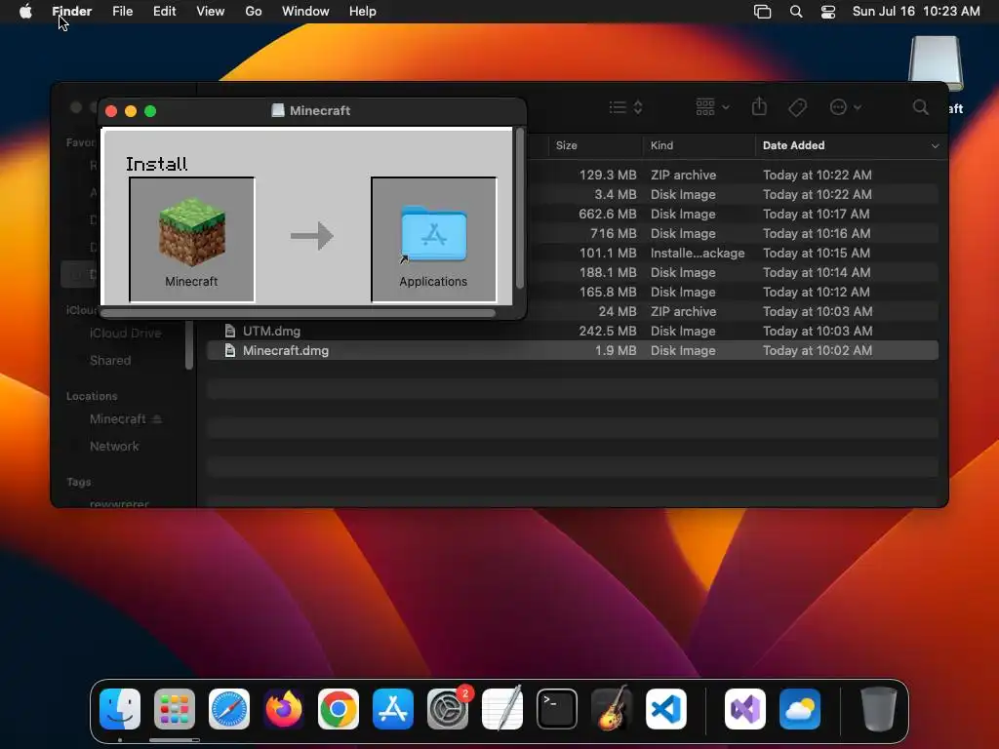Click the 165.8 MB Disk Image row
This screenshot has width=999, height=749.
733,293
